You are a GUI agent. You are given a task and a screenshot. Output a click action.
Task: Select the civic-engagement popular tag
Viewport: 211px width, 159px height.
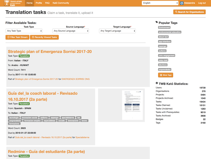(x=167, y=55)
